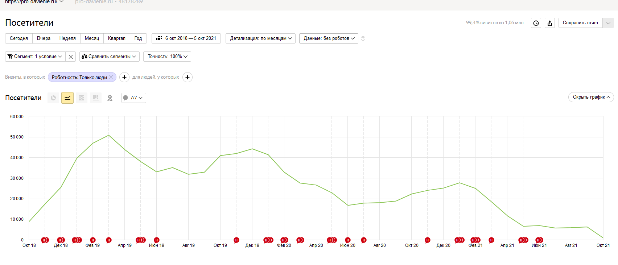The height and width of the screenshot is (265, 618).
Task: Switch to pie chart view
Action: (x=53, y=98)
